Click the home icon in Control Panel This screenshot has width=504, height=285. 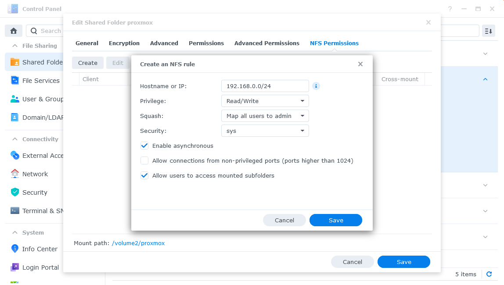(14, 31)
